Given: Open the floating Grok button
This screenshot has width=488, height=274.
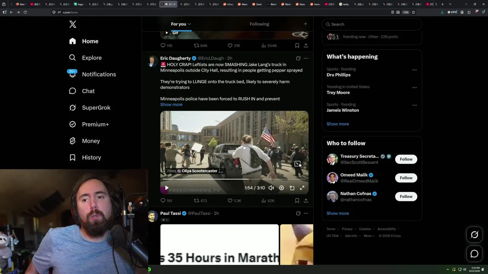Looking at the screenshot, I should coord(474,235).
